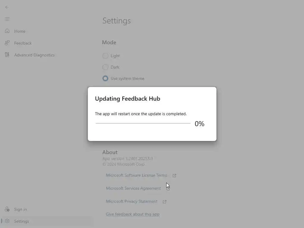Open Microsoft Privacy Statement link
Screen dimensions: 304x228
132,202
